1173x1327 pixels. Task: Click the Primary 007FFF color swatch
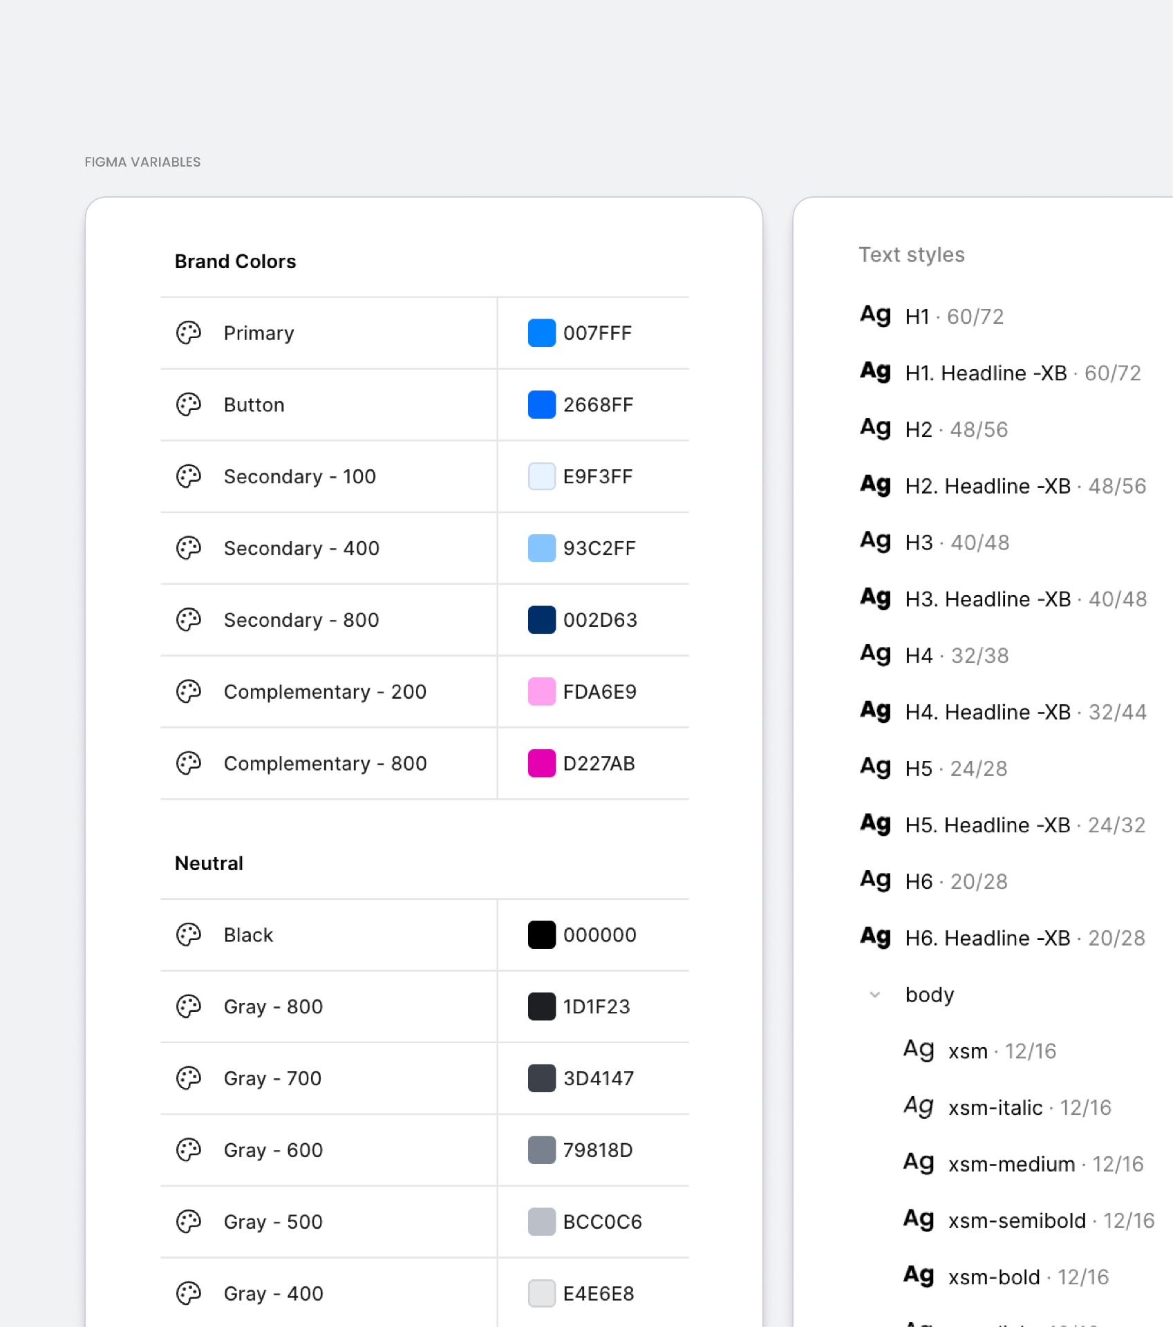click(542, 333)
